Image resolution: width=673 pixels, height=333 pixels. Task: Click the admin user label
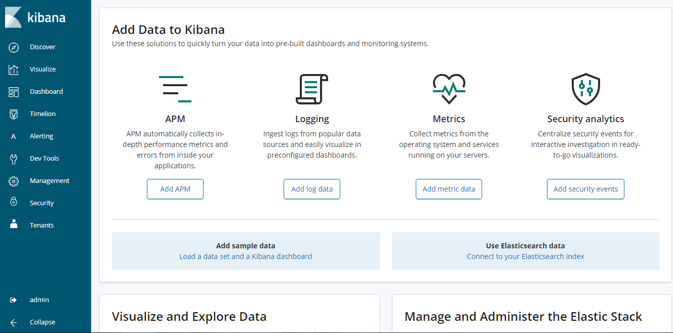tap(39, 300)
